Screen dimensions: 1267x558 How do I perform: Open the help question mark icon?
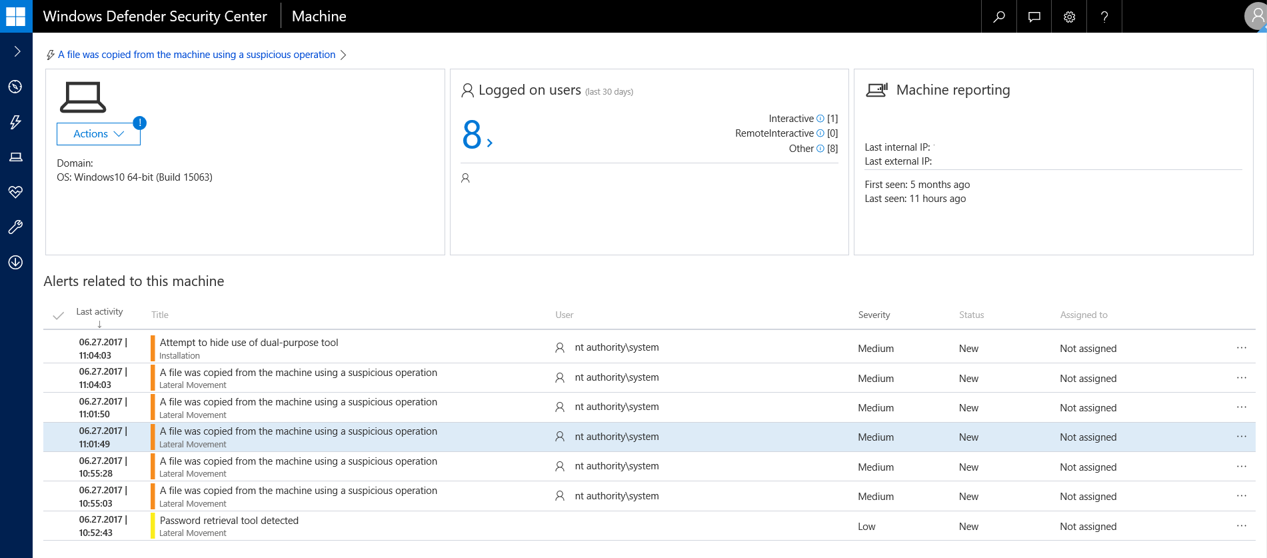click(1104, 17)
